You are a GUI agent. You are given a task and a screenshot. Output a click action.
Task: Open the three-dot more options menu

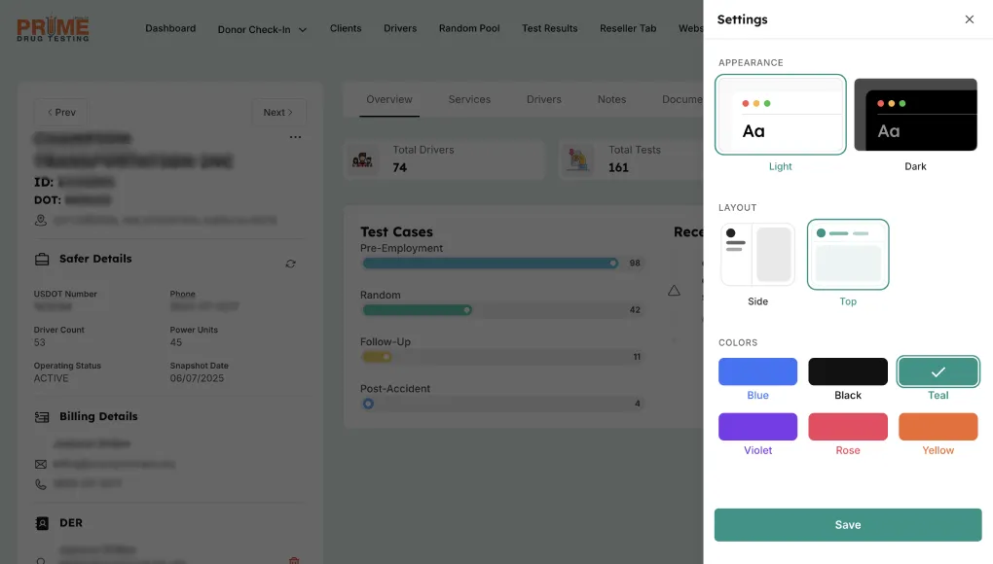(x=295, y=138)
